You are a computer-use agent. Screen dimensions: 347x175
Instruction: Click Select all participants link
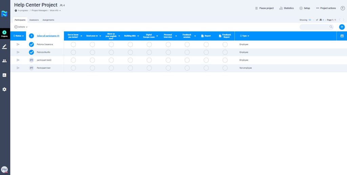pyautogui.click(x=48, y=36)
